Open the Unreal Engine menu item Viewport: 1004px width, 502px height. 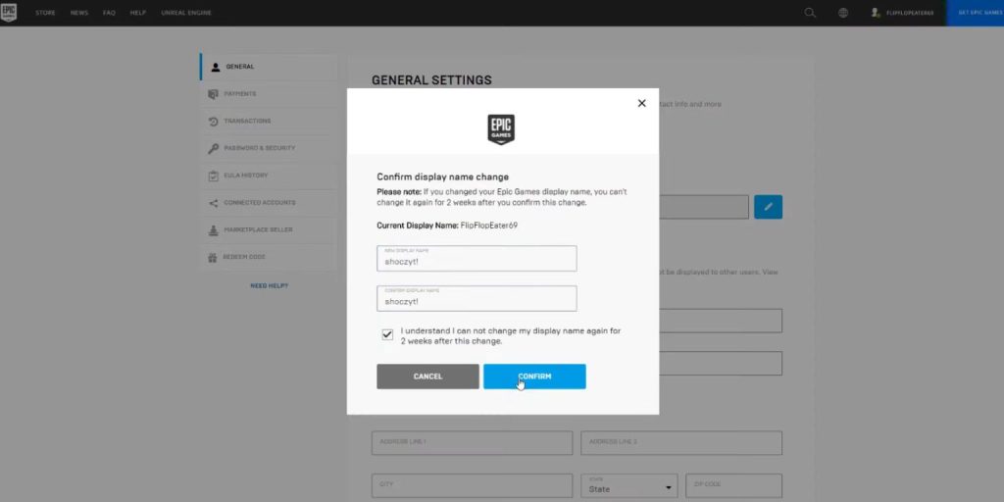(186, 13)
